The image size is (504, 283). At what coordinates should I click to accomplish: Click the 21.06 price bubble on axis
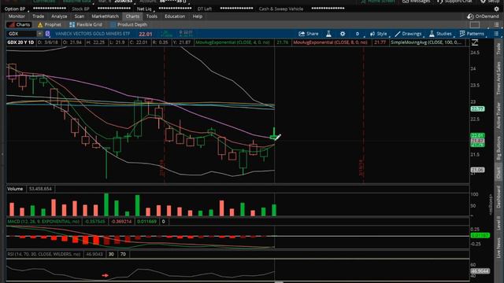coord(477,170)
